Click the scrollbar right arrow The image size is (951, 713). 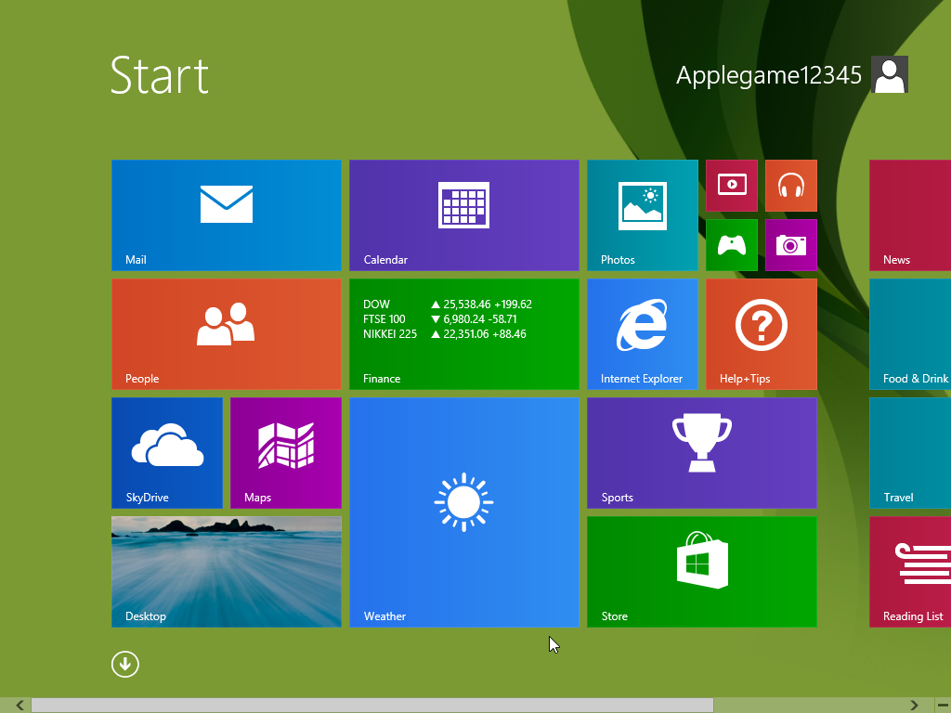[x=915, y=706]
